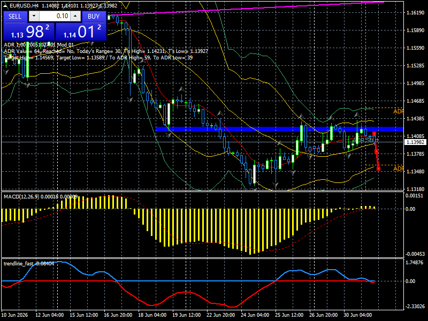Select the blue horizontal rectangle zone
The height and width of the screenshot is (321, 428).
point(279,129)
